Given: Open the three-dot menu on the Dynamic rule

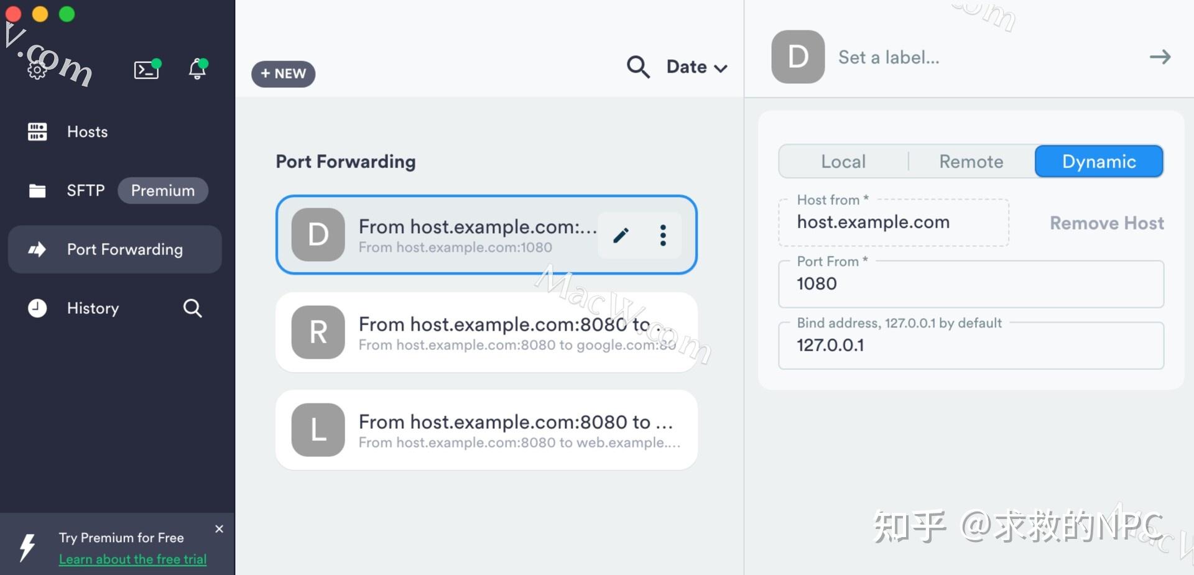Looking at the screenshot, I should click(662, 235).
